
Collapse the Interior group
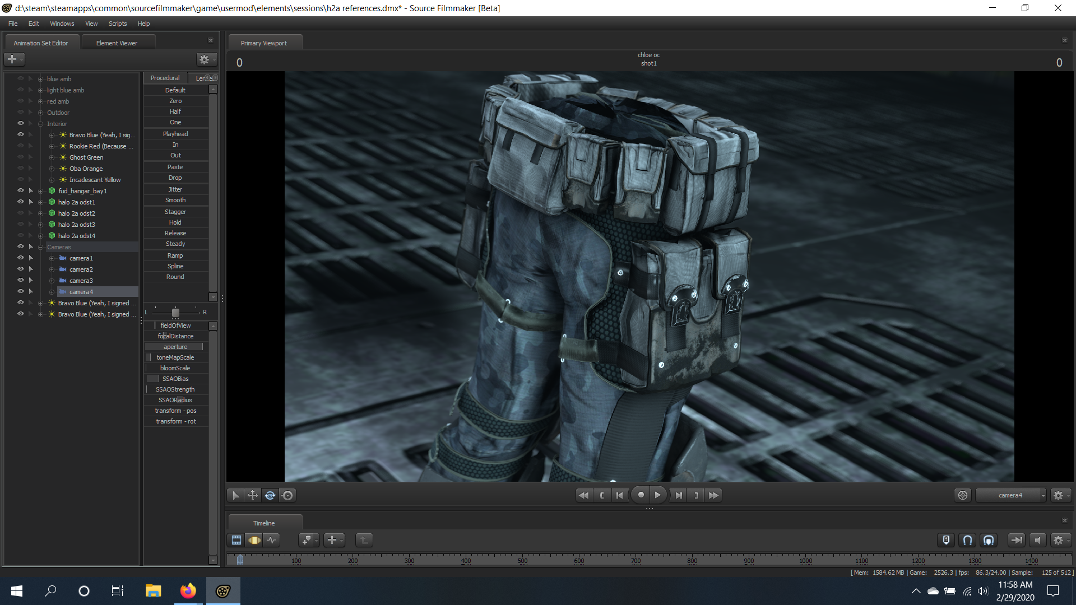point(40,124)
